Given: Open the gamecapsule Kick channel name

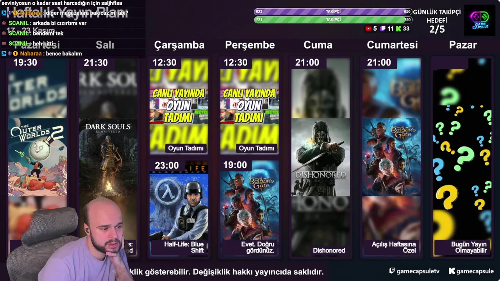Looking at the screenshot, I should point(475,271).
